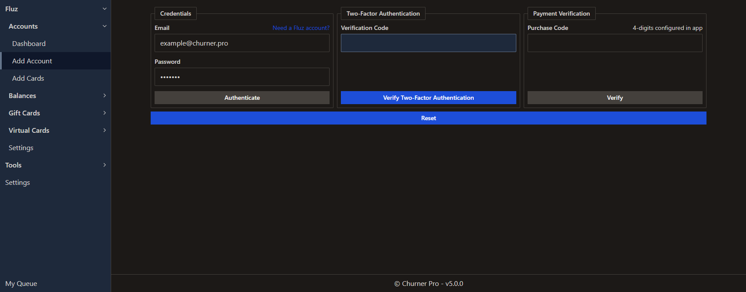Follow the 'Need a Fluz account?' link
This screenshot has height=292, width=746.
click(x=301, y=28)
